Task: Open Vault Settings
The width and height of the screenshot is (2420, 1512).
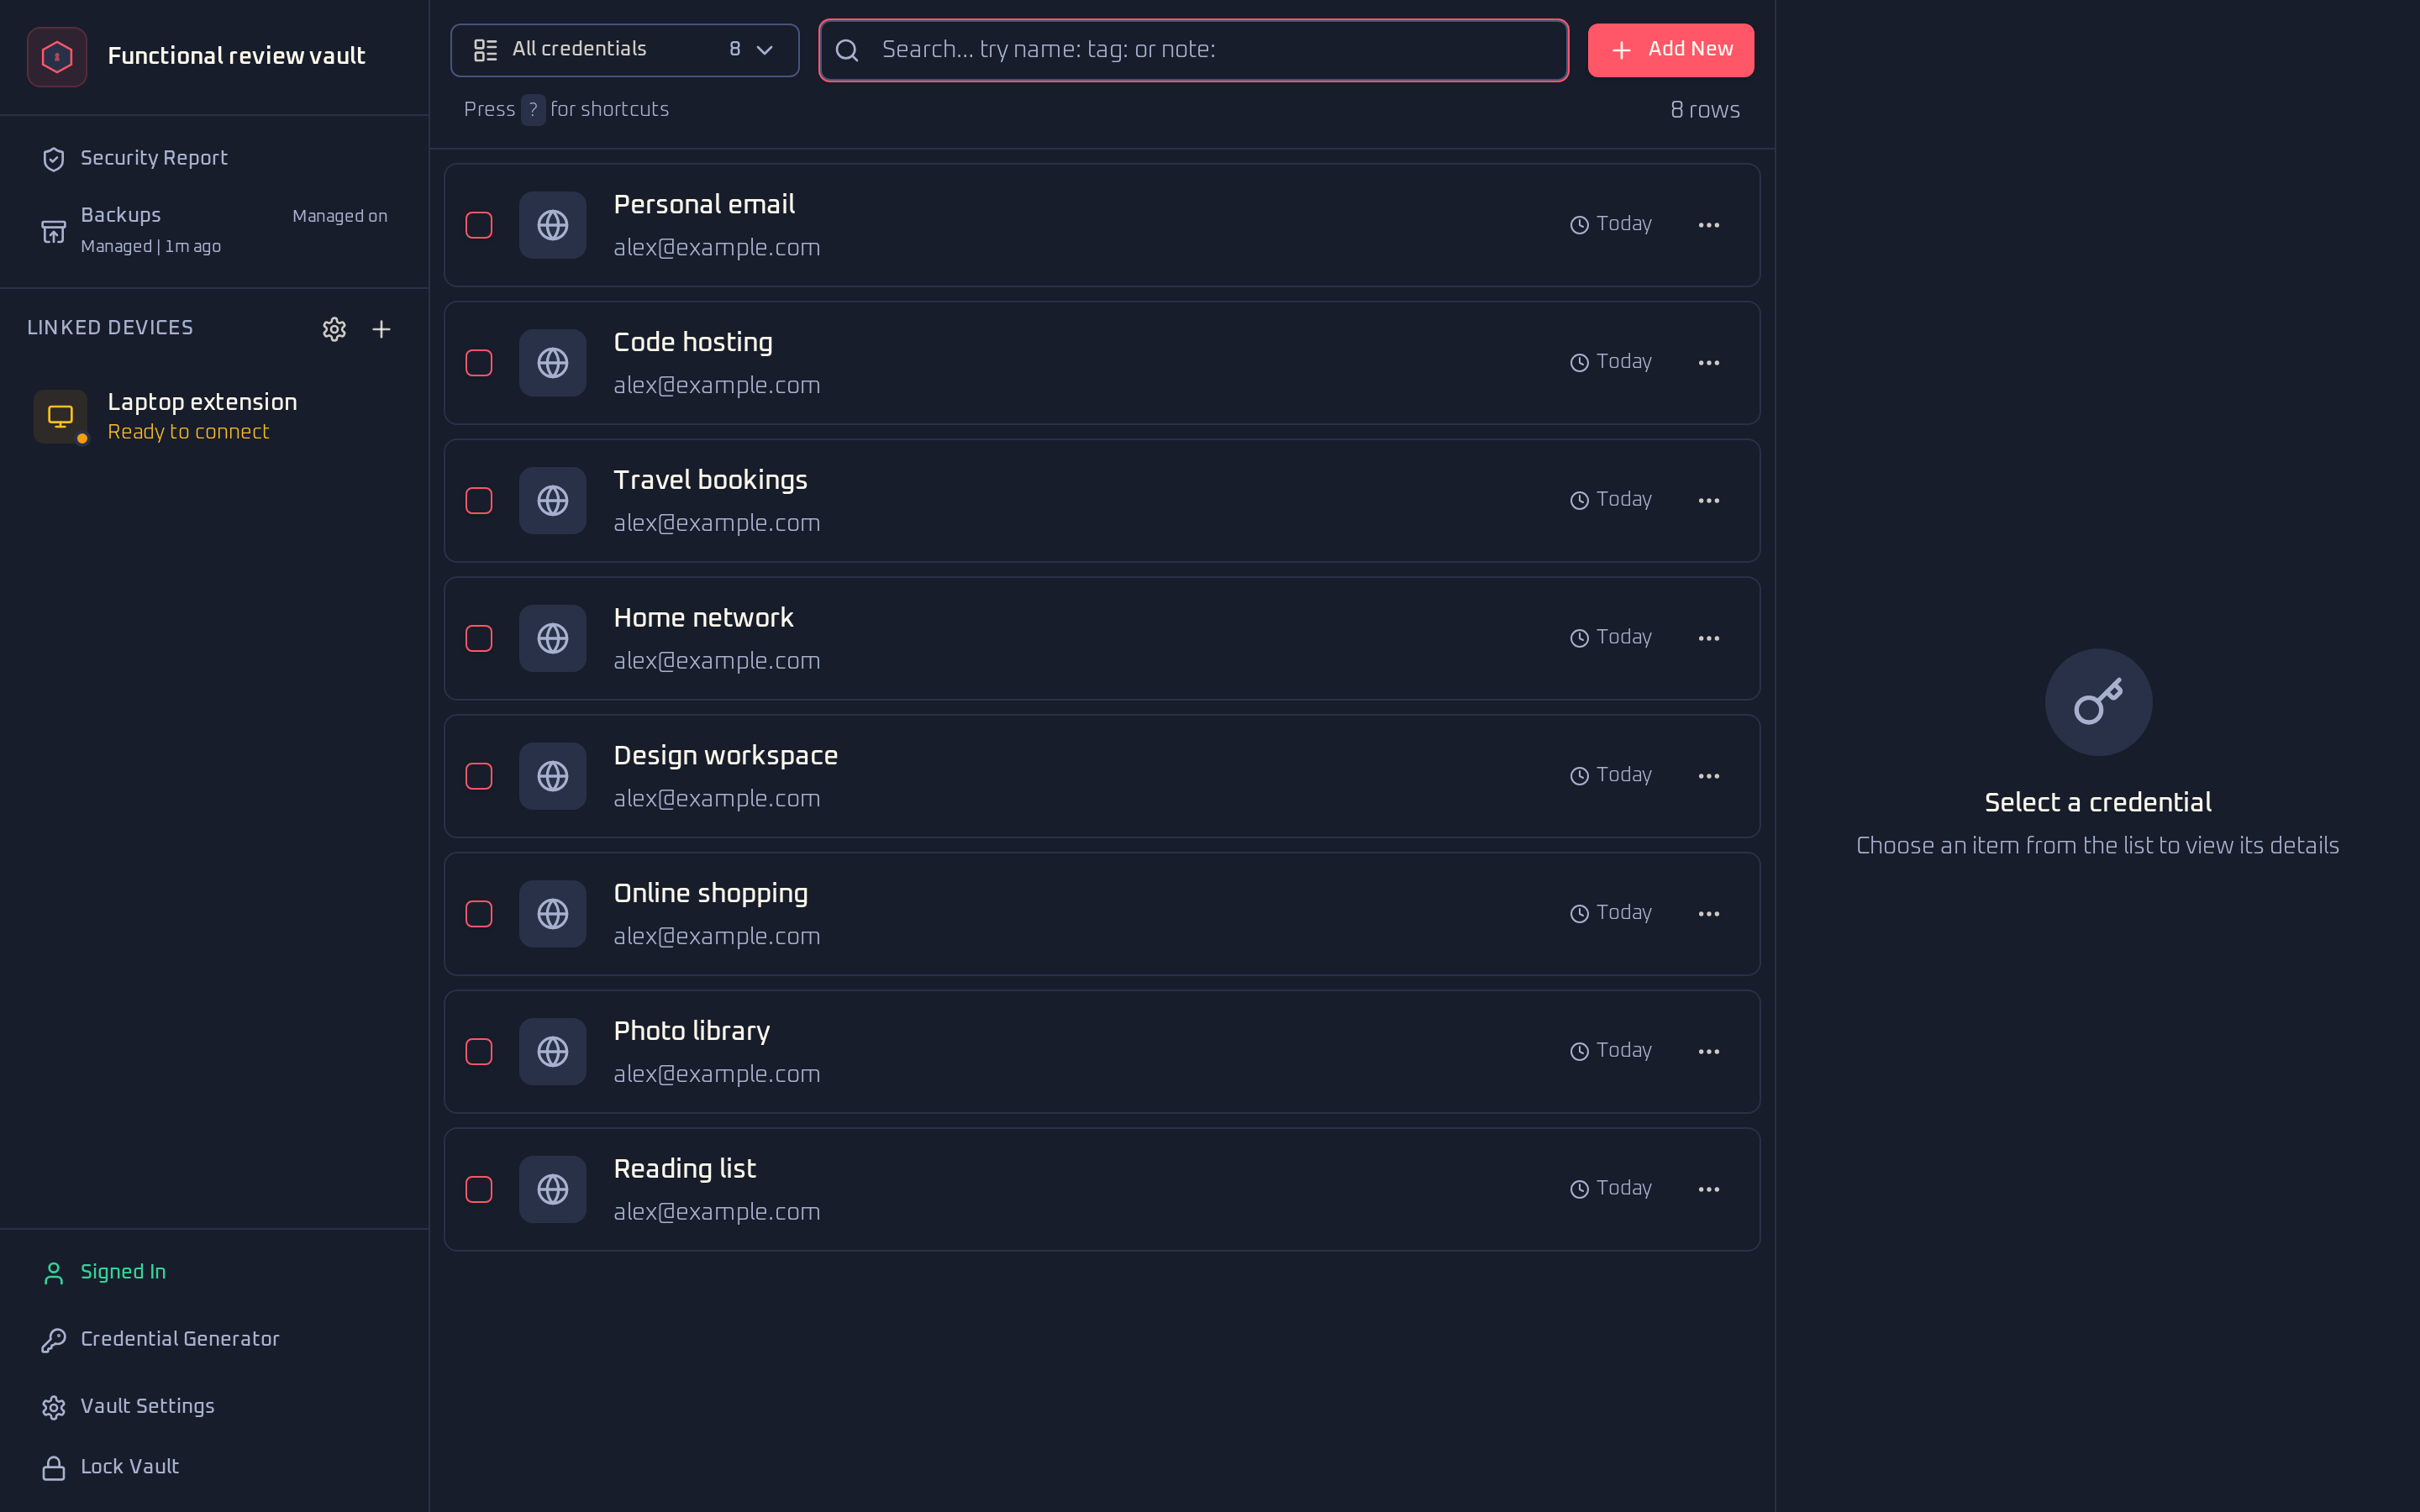Action: 214,1406
